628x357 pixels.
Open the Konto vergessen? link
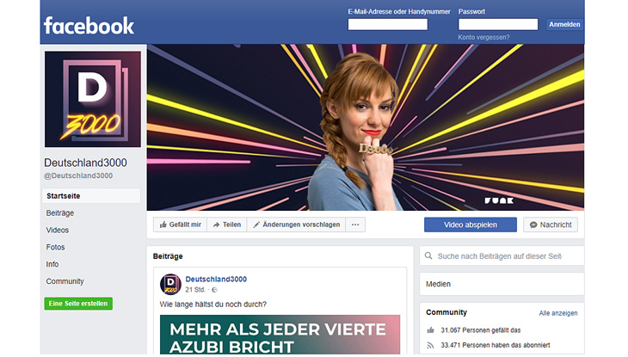(x=483, y=37)
